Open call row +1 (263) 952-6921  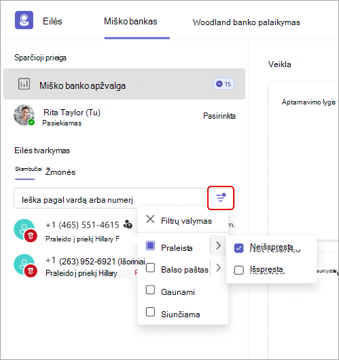(76, 266)
